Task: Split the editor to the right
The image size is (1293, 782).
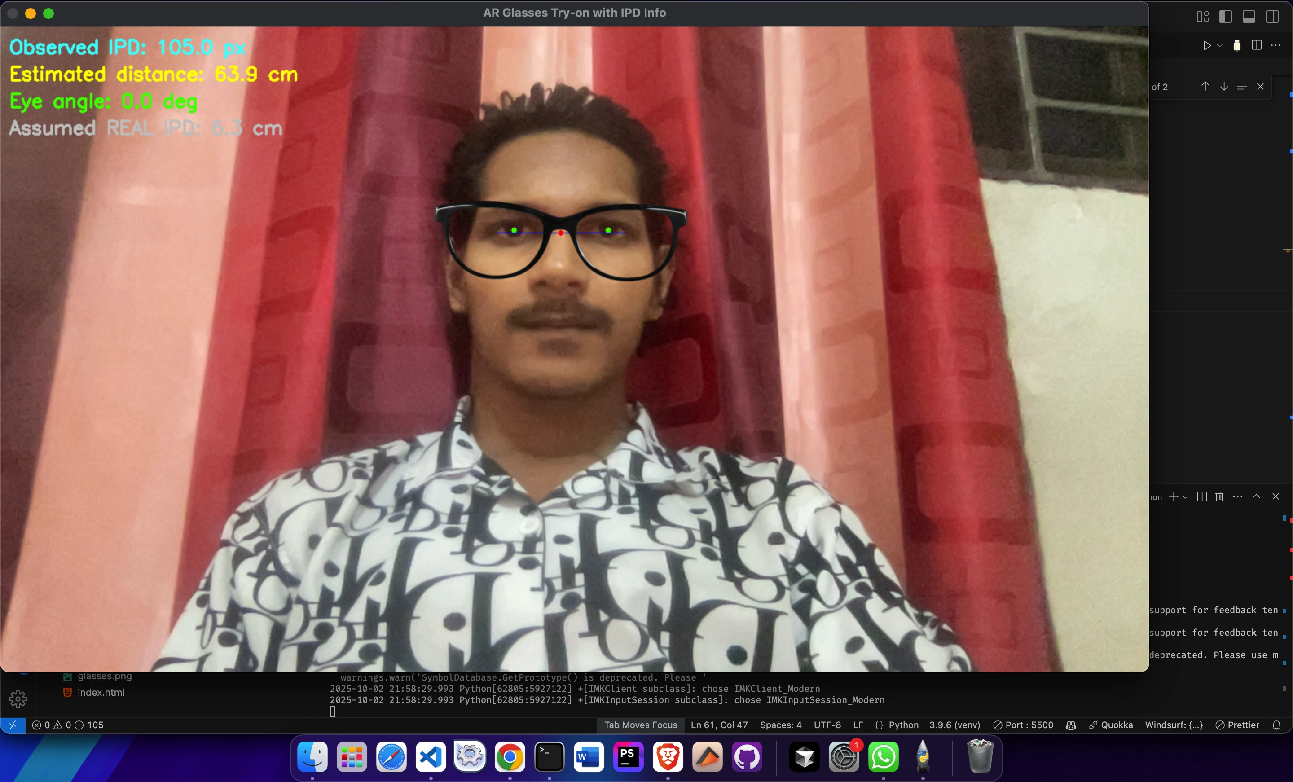Action: 1256,45
